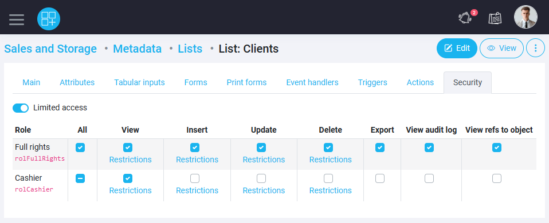Screen dimensions: 549x223
Task: Open the Triggers tab
Action: tap(372, 82)
